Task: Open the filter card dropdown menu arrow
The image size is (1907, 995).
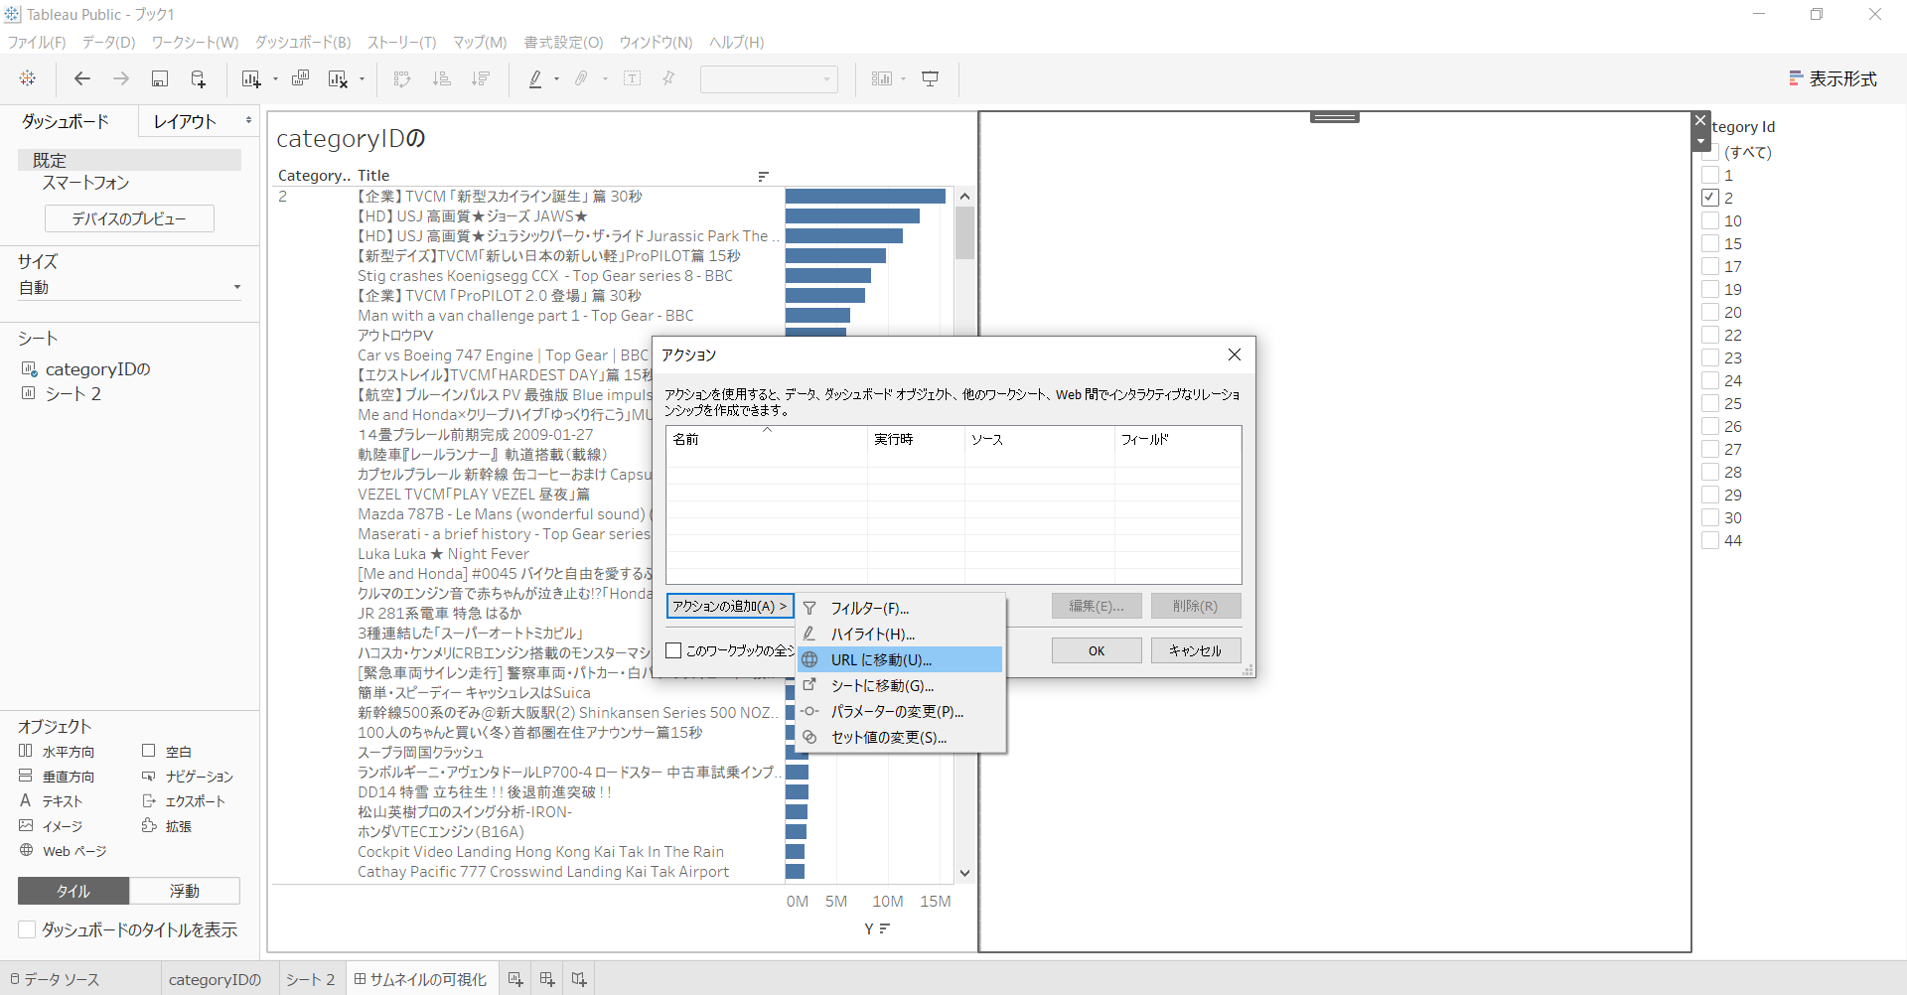Action: [x=1700, y=141]
